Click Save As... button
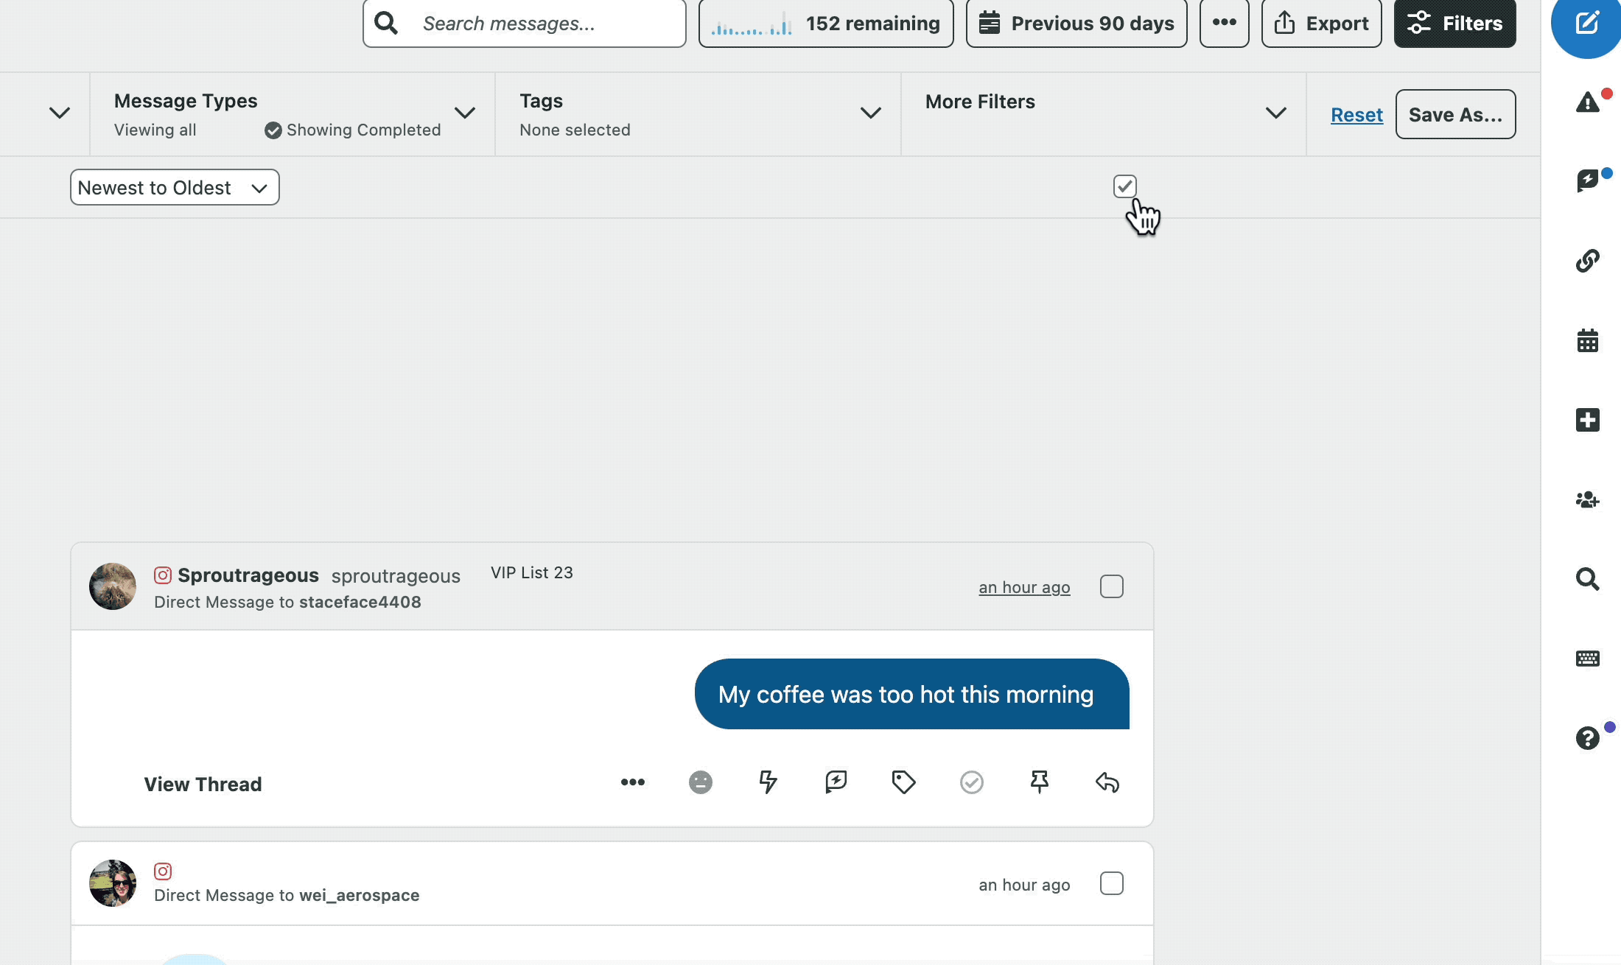This screenshot has height=965, width=1621. point(1455,114)
